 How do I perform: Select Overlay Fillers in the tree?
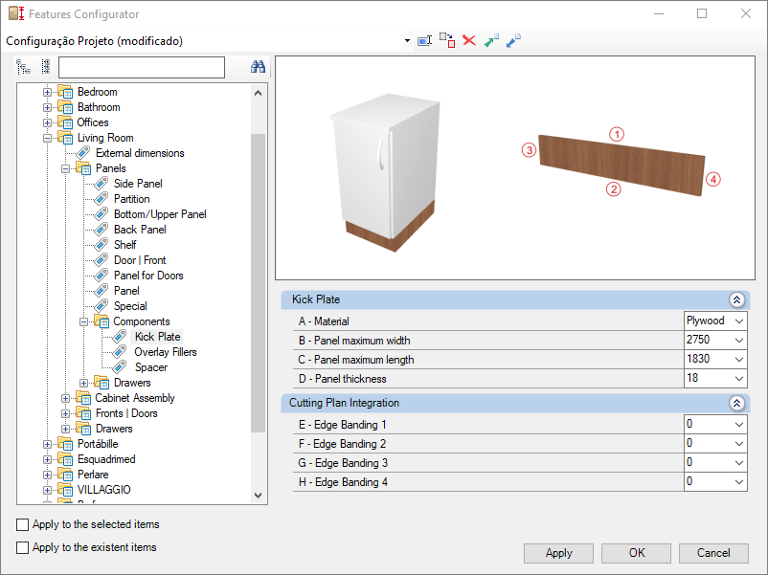[x=166, y=352]
